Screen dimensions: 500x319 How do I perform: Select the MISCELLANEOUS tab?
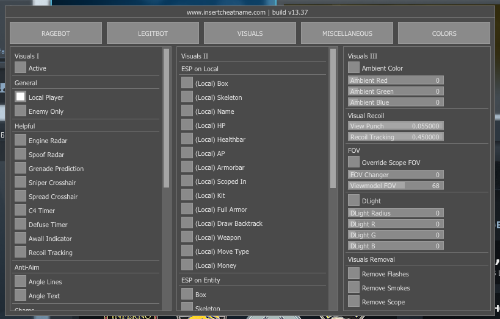click(347, 33)
